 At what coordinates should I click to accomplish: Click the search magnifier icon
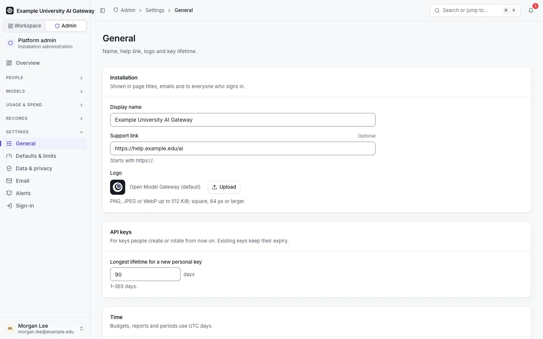[437, 11]
